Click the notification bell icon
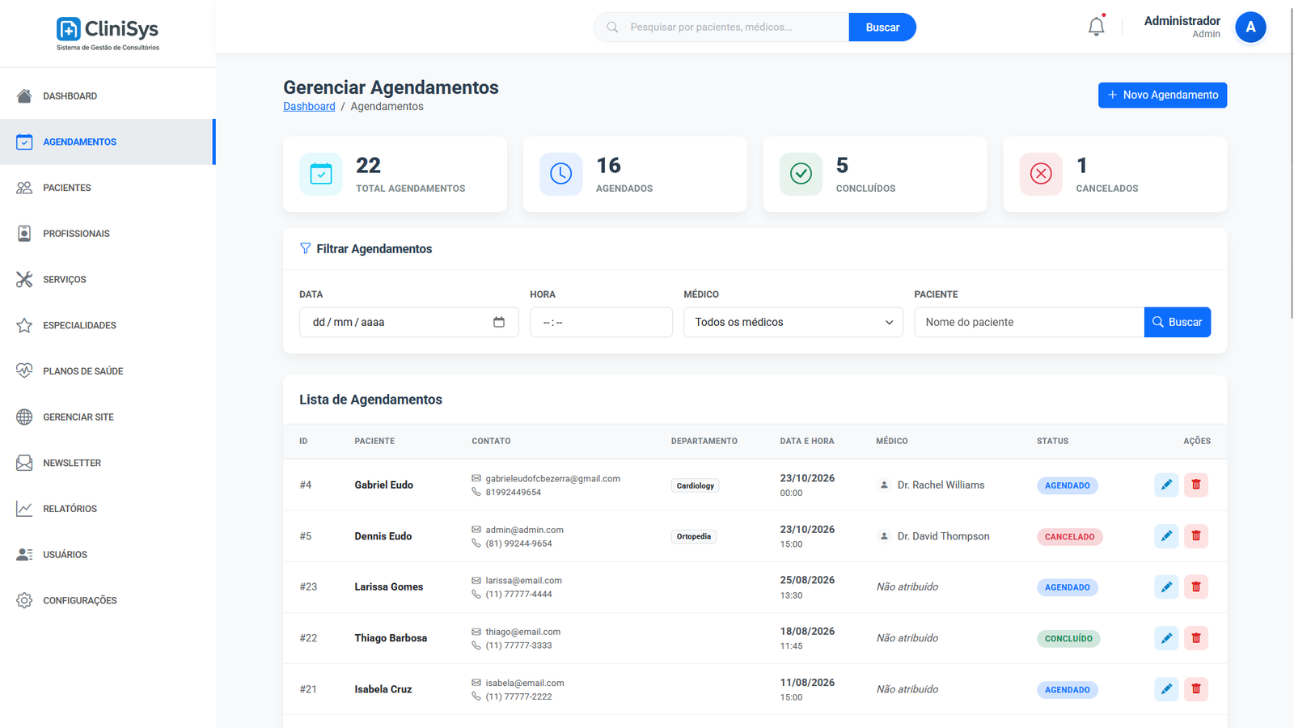The height and width of the screenshot is (728, 1294). pyautogui.click(x=1096, y=27)
